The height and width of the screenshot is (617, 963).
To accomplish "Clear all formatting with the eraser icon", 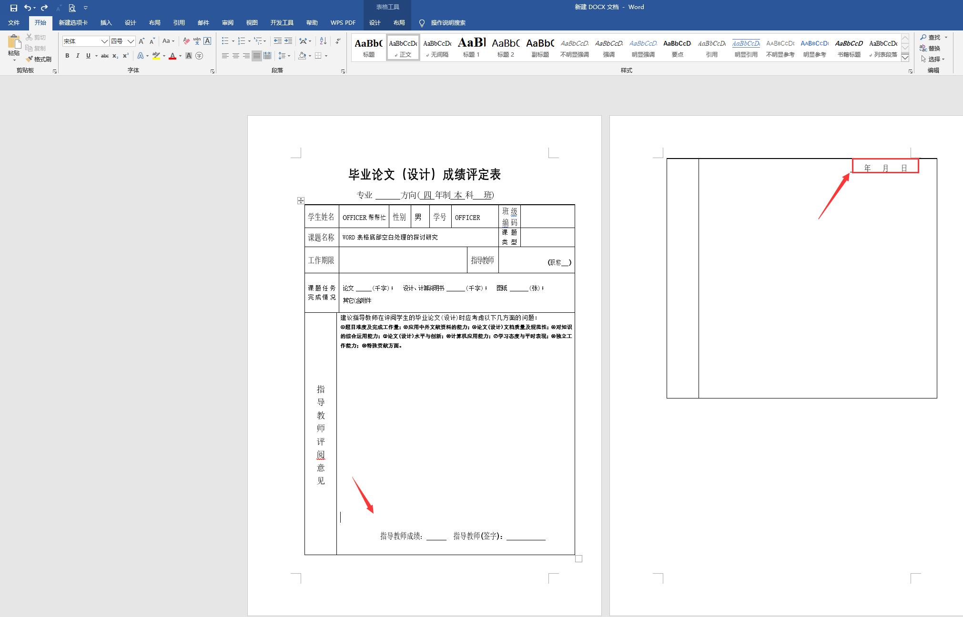I will (x=187, y=41).
